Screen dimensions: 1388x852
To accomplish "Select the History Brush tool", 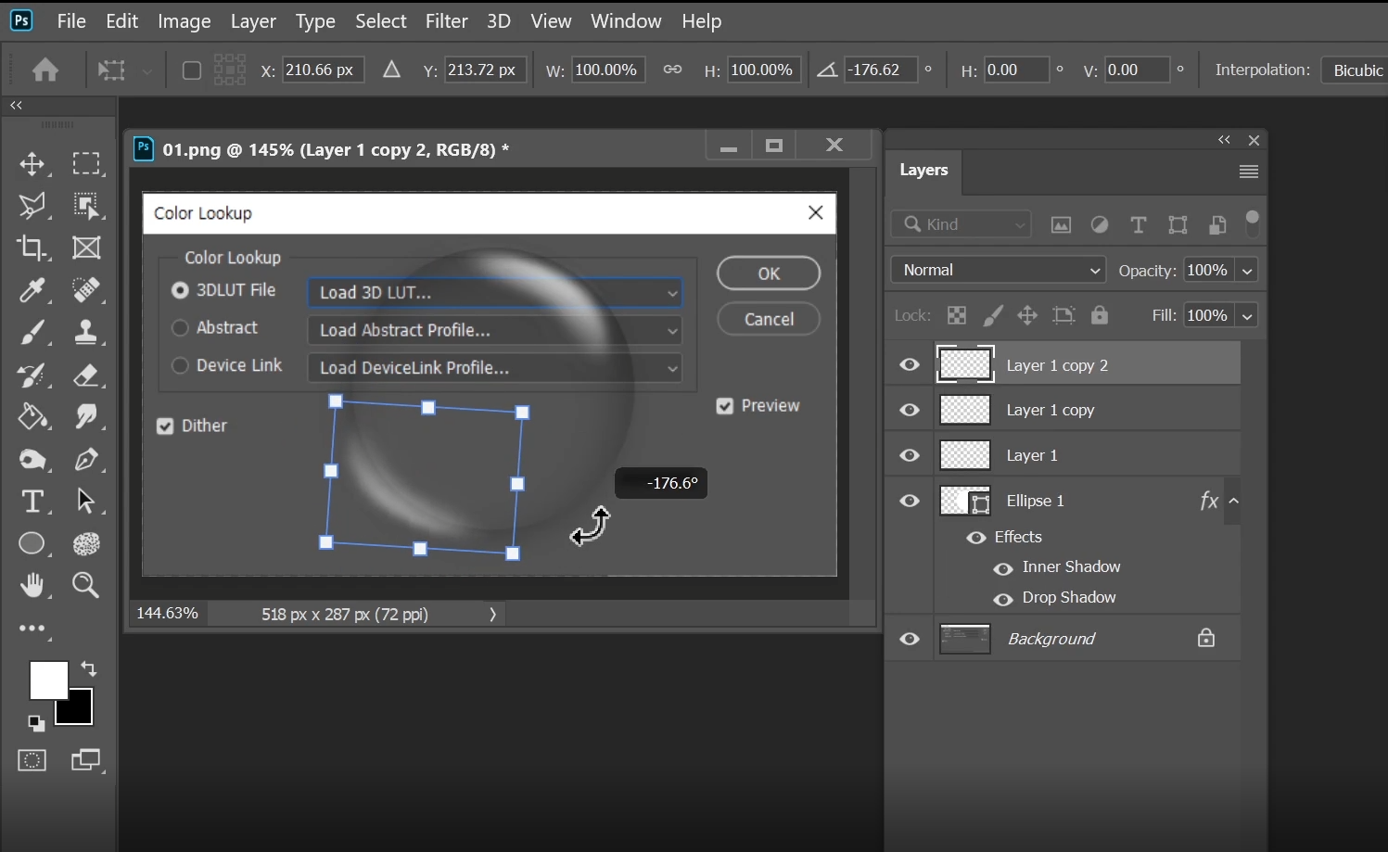I will pyautogui.click(x=32, y=375).
